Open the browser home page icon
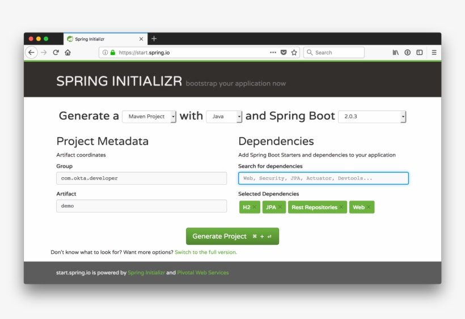Image resolution: width=465 pixels, height=319 pixels. [x=68, y=53]
